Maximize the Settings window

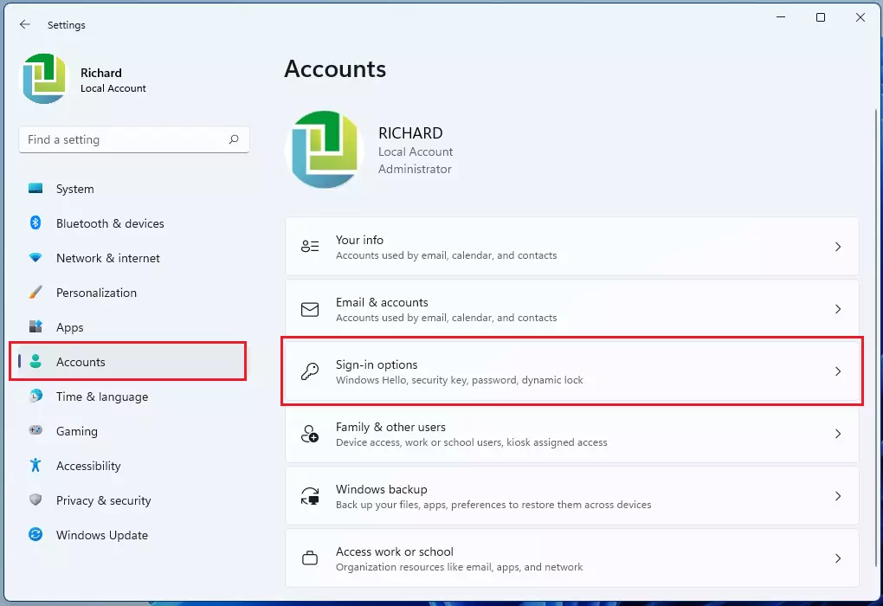(821, 17)
